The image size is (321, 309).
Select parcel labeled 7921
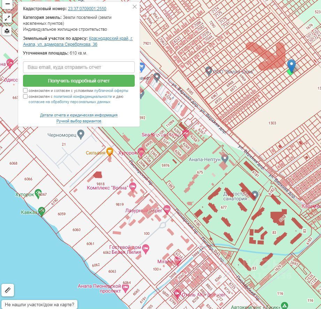[147, 43]
